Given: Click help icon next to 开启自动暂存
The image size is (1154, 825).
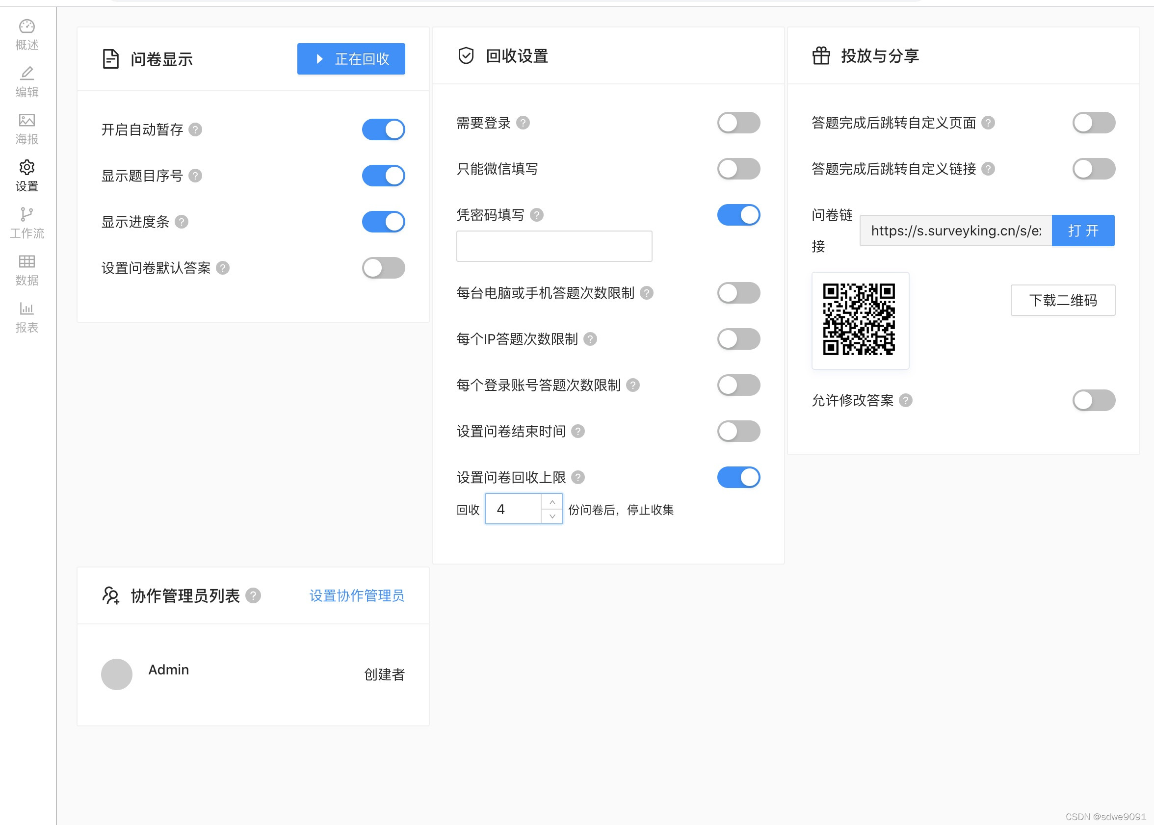Looking at the screenshot, I should pos(195,129).
